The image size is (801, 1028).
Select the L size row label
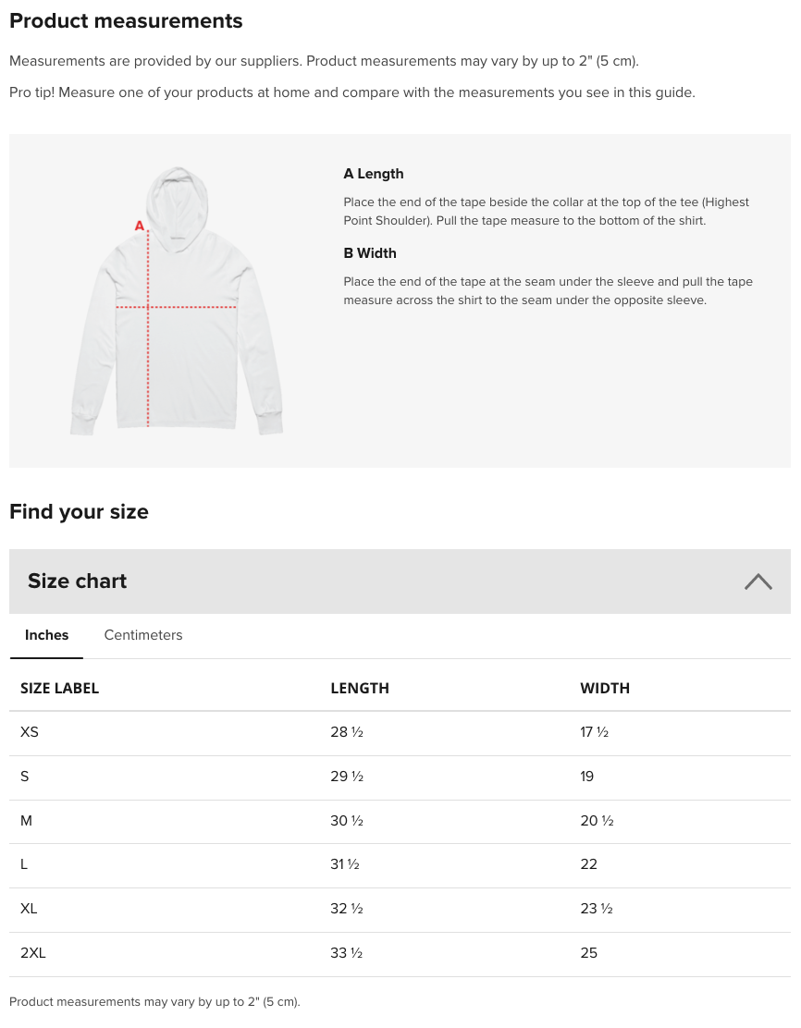point(24,864)
